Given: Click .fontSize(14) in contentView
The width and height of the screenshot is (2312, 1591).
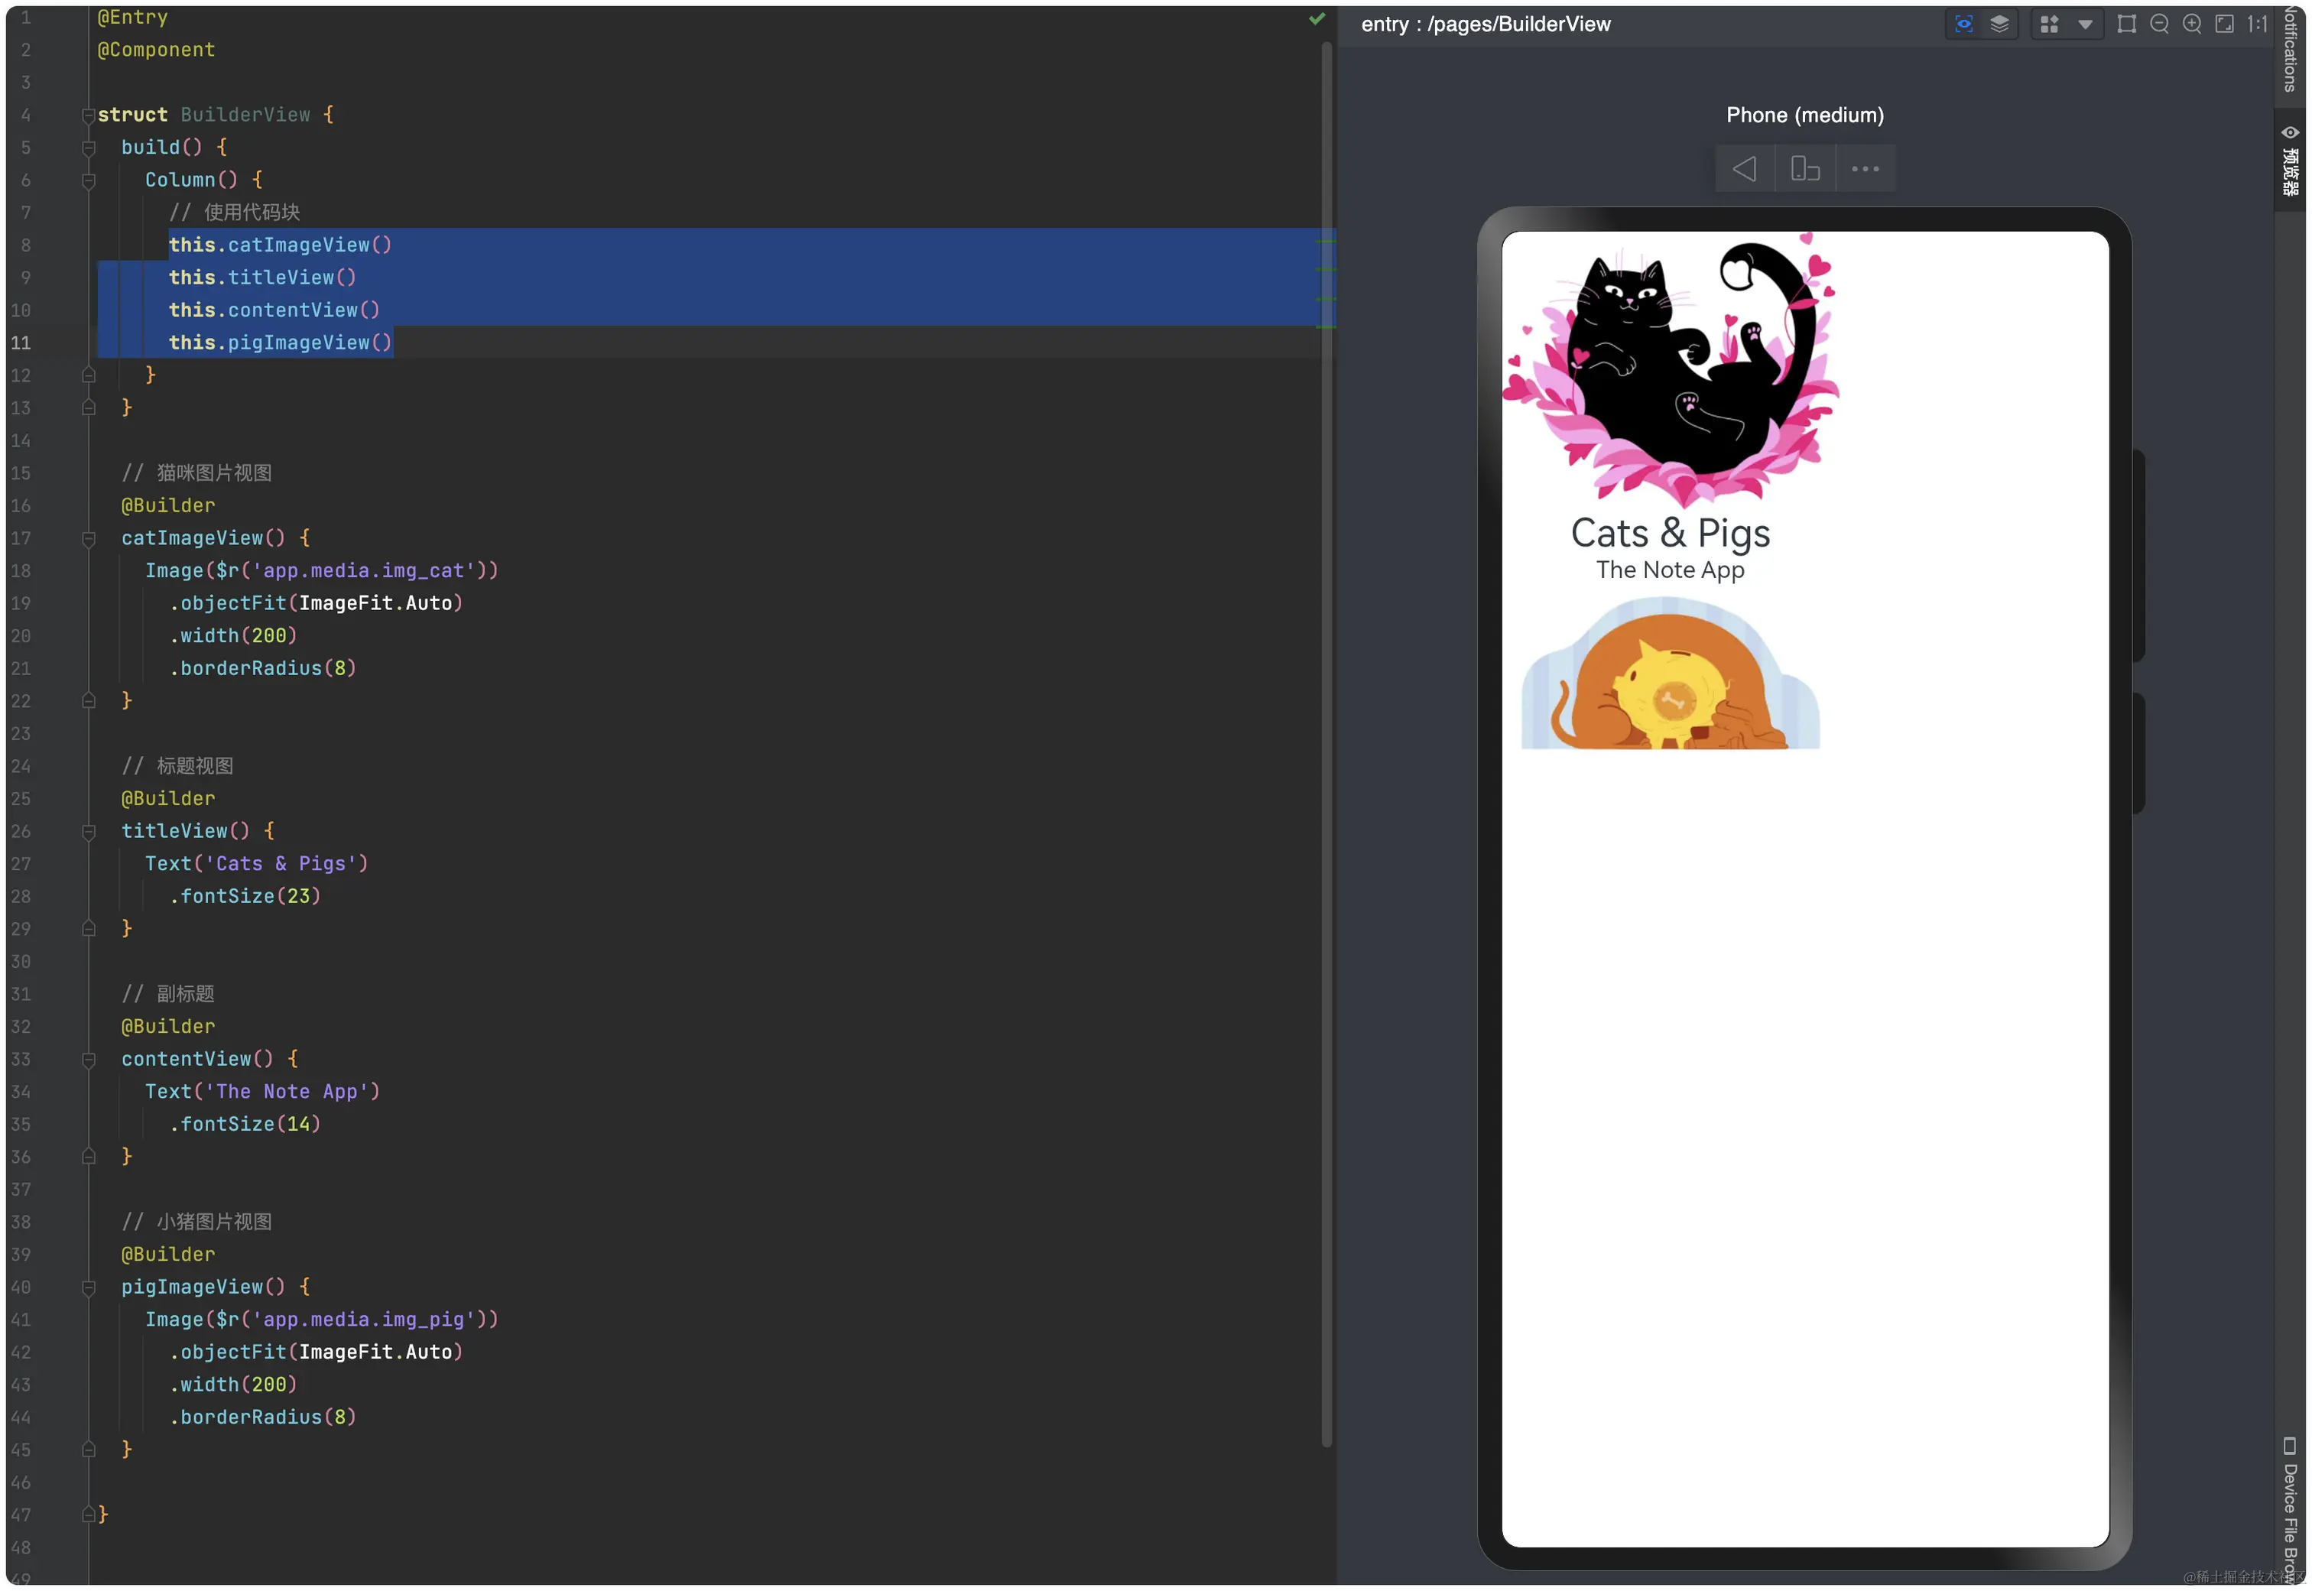Looking at the screenshot, I should coord(245,1125).
